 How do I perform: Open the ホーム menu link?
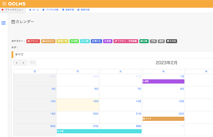click(34, 10)
